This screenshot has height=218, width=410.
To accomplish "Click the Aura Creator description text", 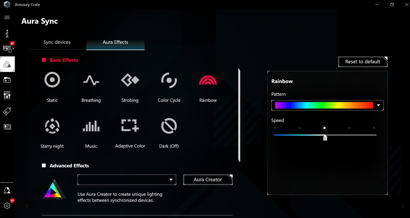I will [120, 197].
